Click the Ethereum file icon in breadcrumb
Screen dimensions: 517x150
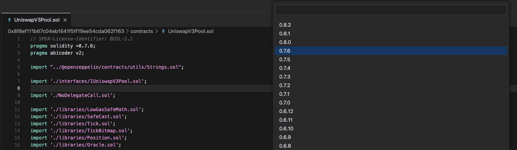coord(163,31)
